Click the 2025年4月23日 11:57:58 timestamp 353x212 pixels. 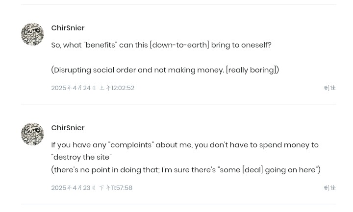coord(92,188)
